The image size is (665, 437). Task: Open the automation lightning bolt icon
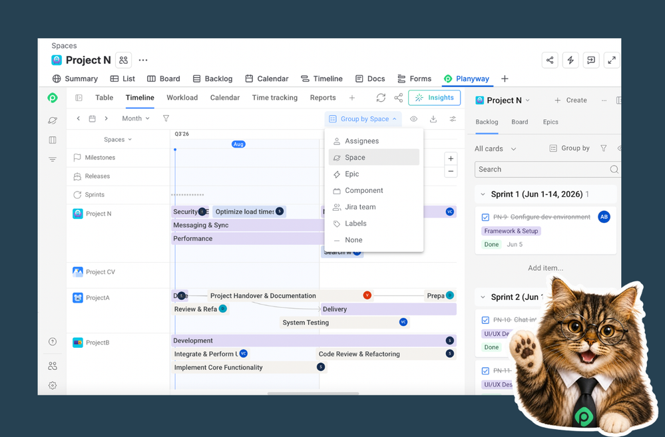570,60
